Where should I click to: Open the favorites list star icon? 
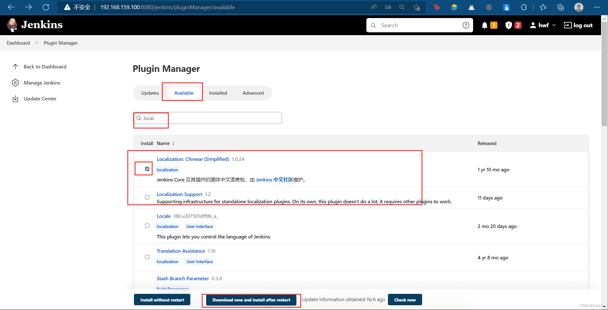coord(543,7)
